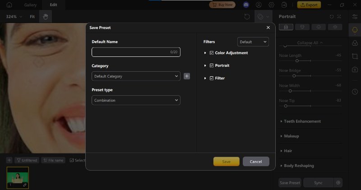Open the Crop tool in sidebar
Image resolution: width=361 pixels, height=190 pixels.
click(355, 56)
